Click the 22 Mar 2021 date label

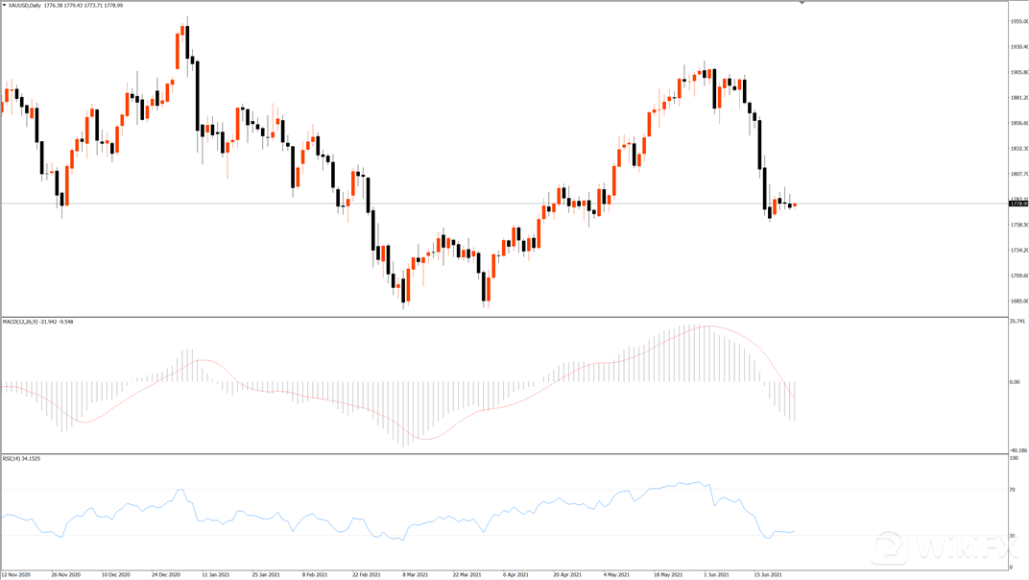point(469,574)
